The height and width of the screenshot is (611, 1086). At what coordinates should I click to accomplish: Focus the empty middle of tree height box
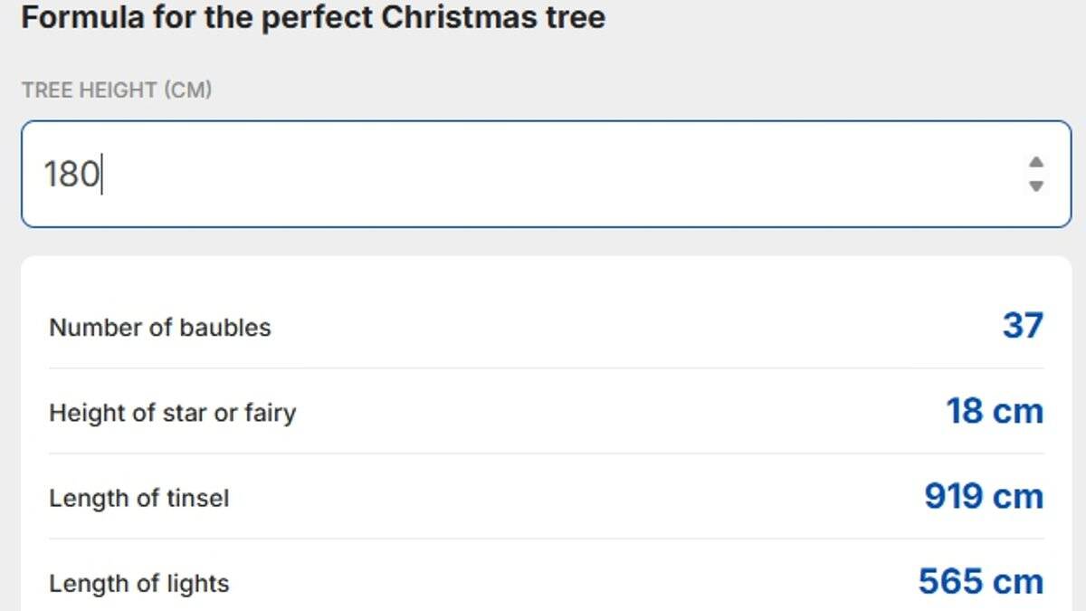point(543,174)
